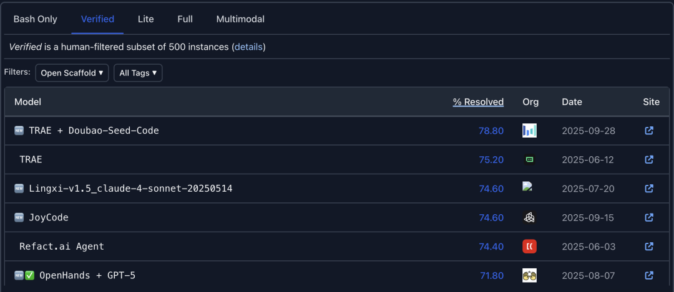
Task: Click the Refact.ai red org logo
Action: 529,247
